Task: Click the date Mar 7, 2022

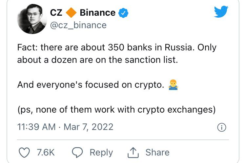Action: (89, 127)
